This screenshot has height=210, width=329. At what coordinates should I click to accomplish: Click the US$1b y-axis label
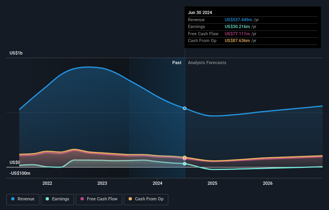point(16,53)
